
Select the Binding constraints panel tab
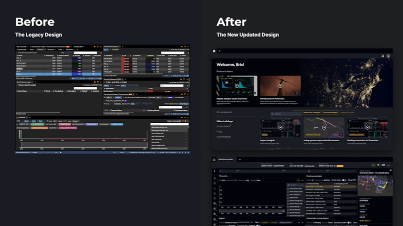[314, 176]
